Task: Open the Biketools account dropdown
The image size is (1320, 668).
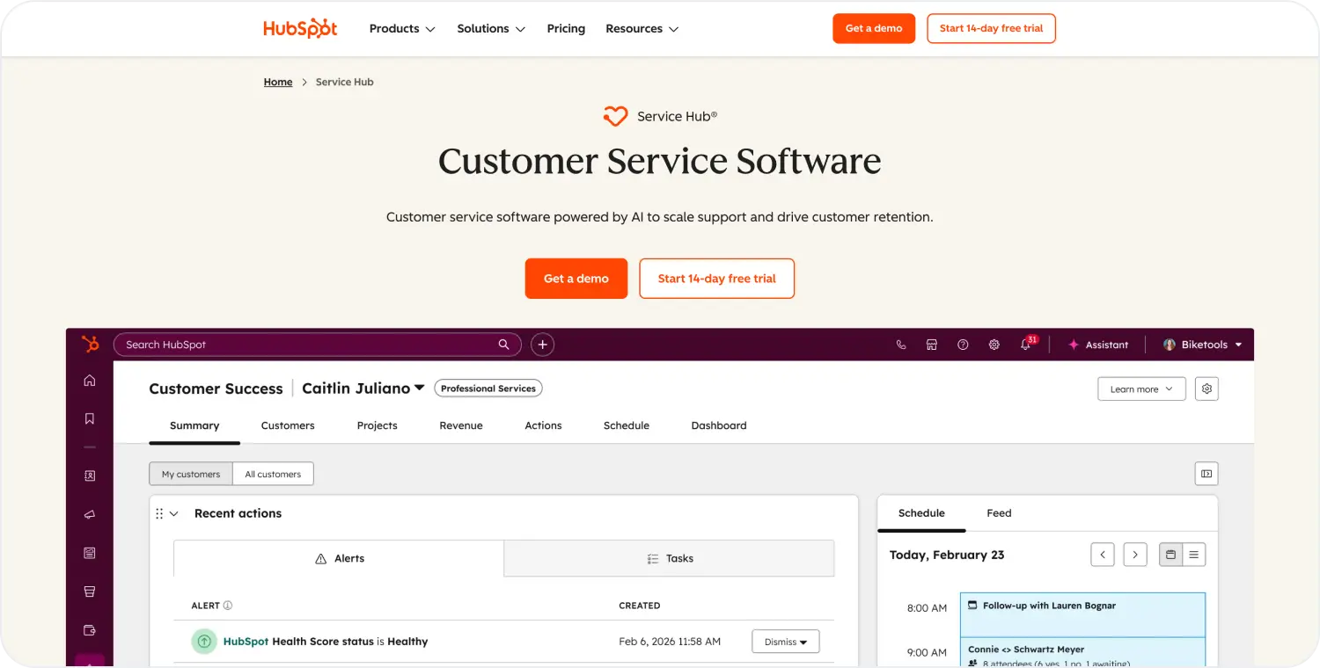Action: tap(1202, 345)
